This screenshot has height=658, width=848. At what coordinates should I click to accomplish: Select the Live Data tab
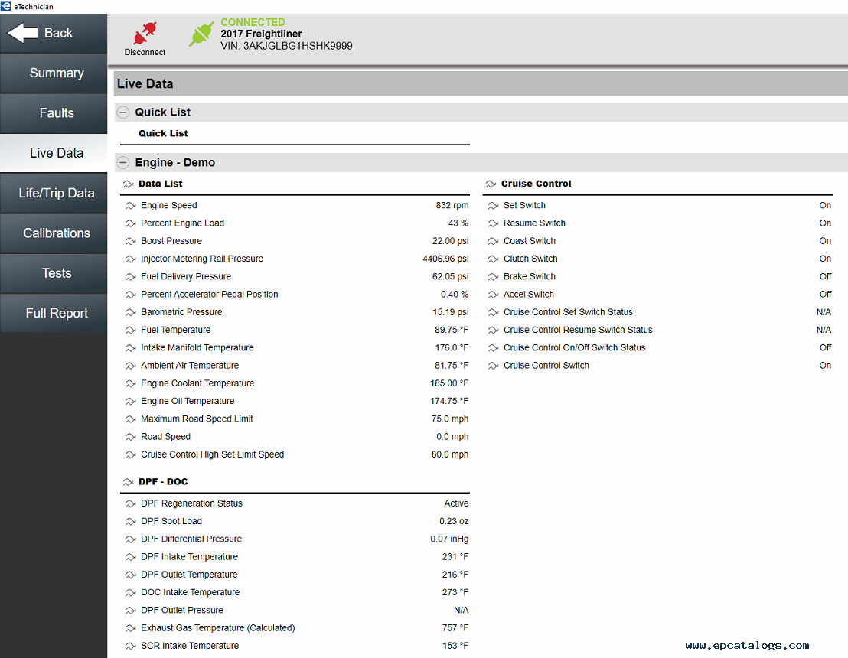tap(54, 153)
